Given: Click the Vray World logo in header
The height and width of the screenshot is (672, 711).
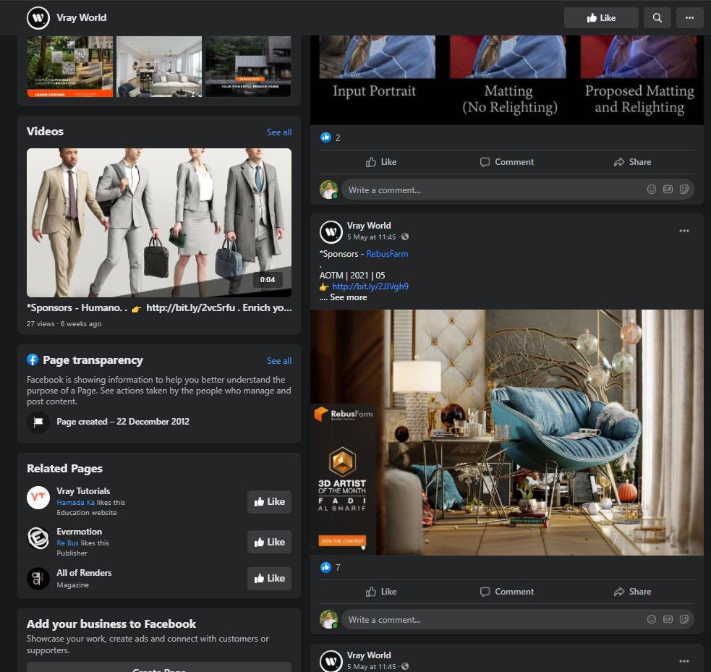Looking at the screenshot, I should [38, 17].
